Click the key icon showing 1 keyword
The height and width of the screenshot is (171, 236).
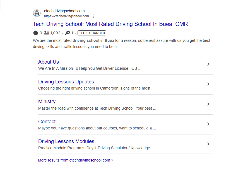click(68, 33)
